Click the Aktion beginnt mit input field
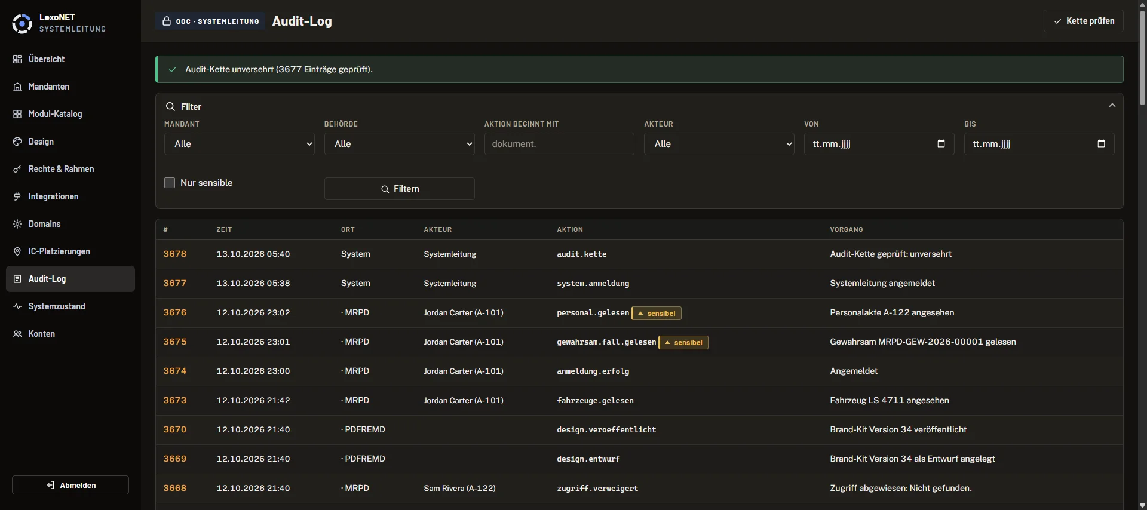The image size is (1147, 510). tap(559, 144)
